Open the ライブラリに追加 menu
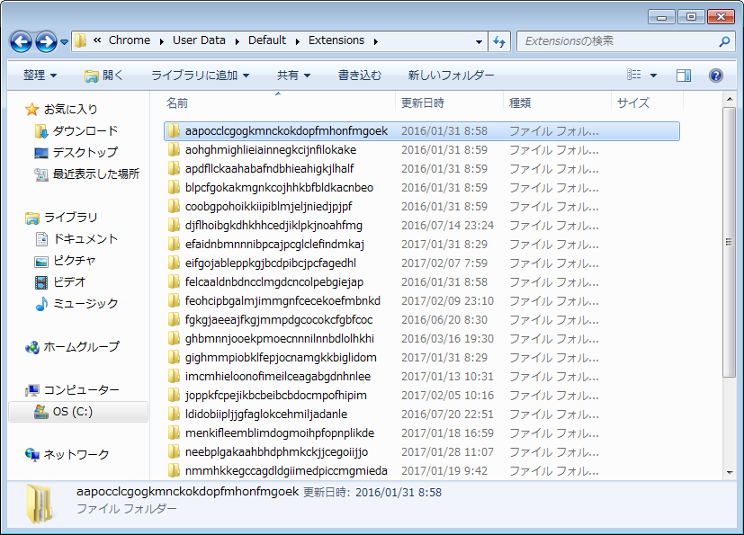744x535 pixels. point(200,75)
